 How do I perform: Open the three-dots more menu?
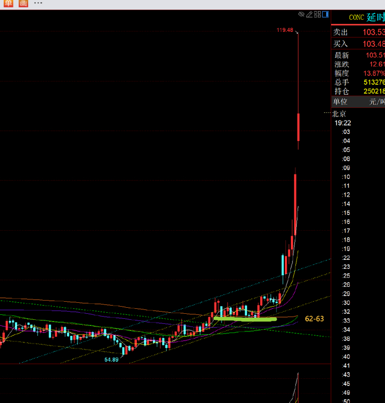(38, 3)
